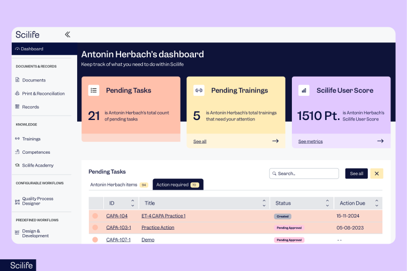Sort the table by Title column
This screenshot has height=271, width=407.
[x=264, y=203]
